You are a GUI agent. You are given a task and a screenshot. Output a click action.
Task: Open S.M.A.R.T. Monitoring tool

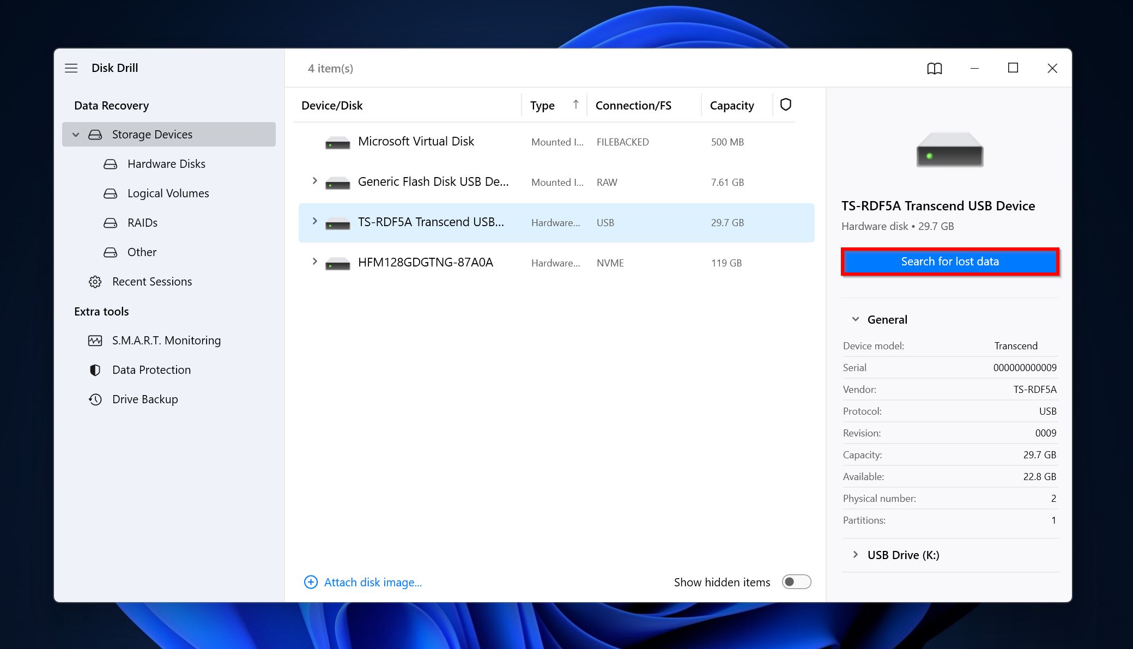tap(166, 341)
